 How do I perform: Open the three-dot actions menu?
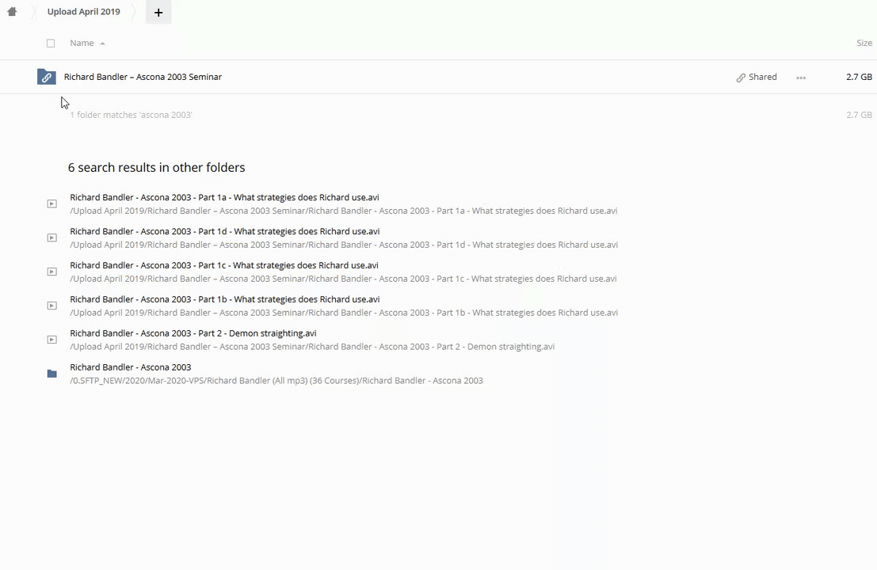click(801, 78)
